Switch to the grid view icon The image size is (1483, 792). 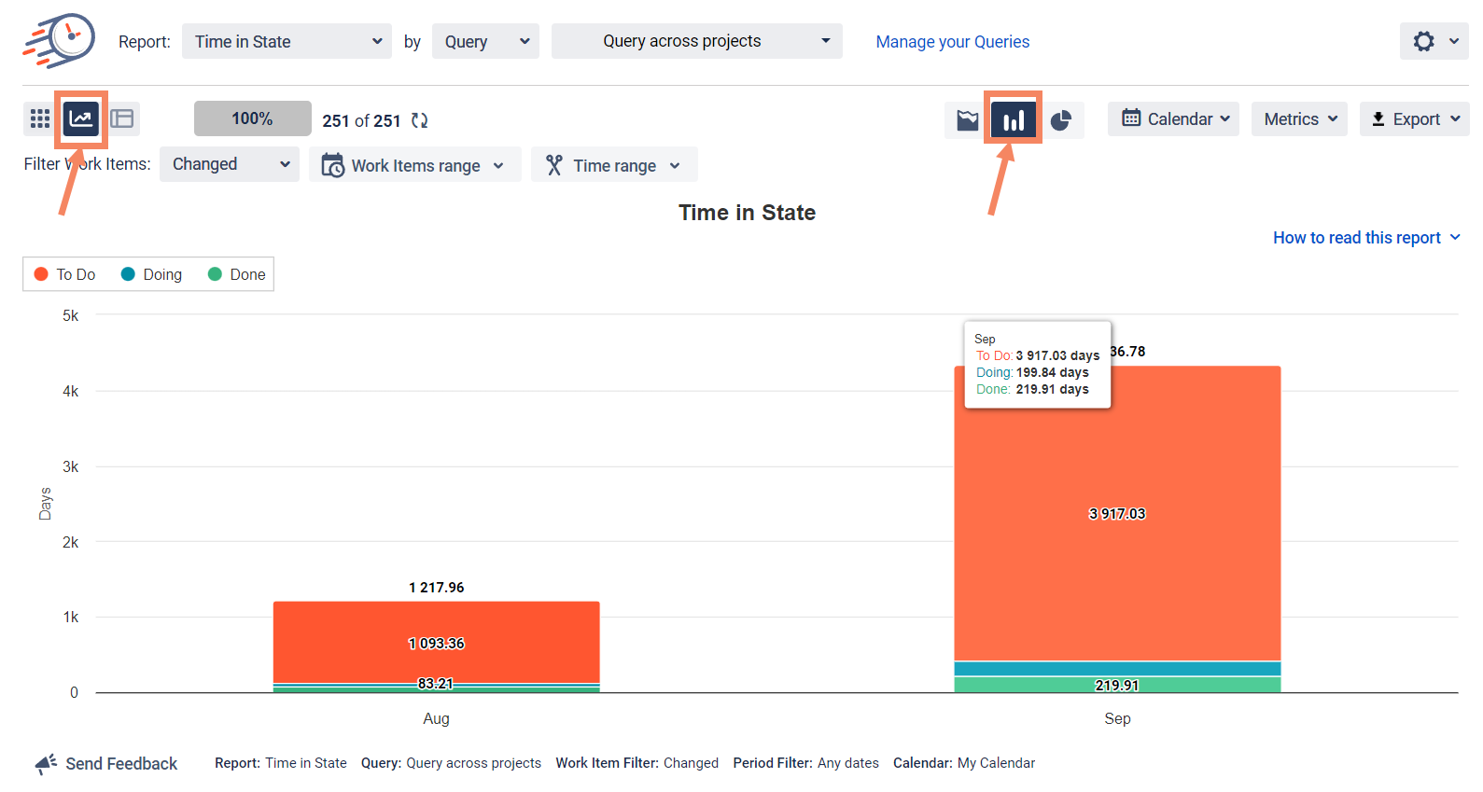click(40, 118)
